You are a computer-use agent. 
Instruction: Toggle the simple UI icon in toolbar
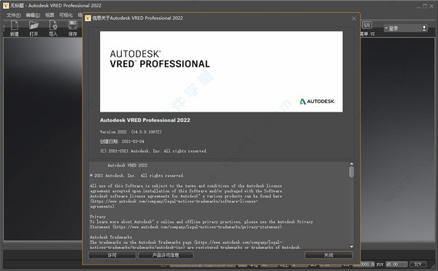pos(366,25)
